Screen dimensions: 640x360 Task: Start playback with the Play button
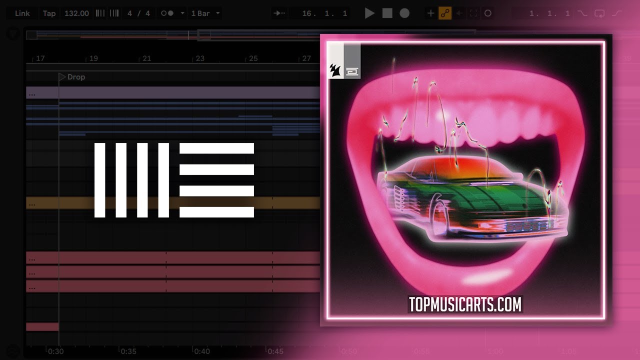coord(369,13)
